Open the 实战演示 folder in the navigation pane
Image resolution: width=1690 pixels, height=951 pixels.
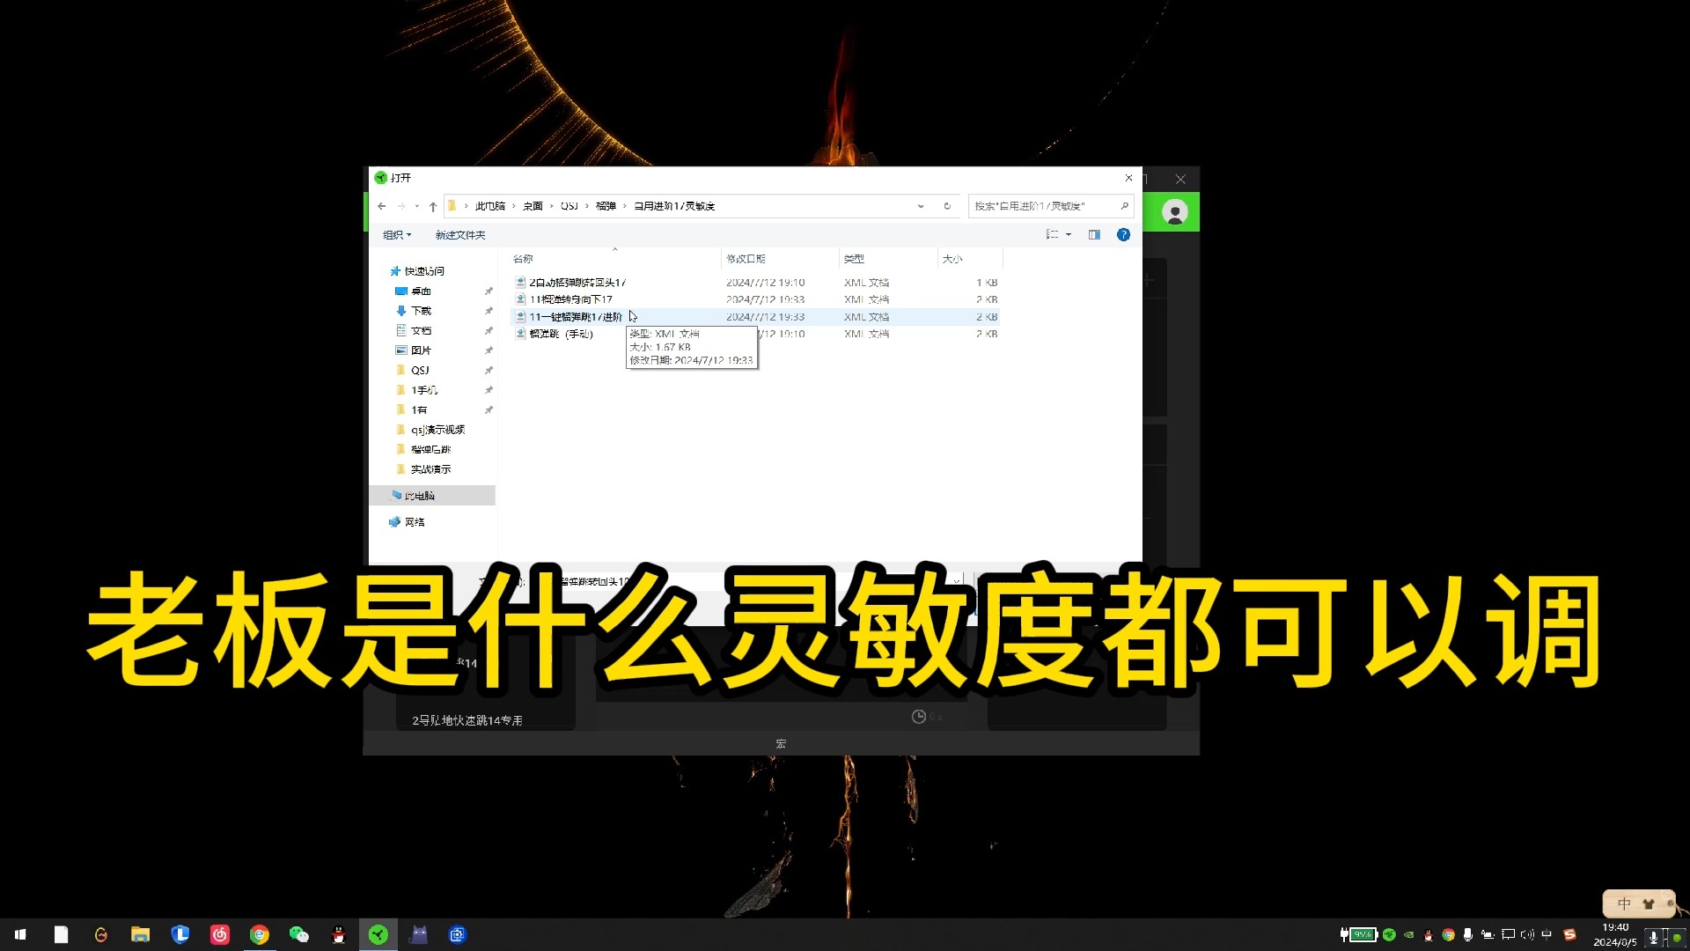[430, 469]
